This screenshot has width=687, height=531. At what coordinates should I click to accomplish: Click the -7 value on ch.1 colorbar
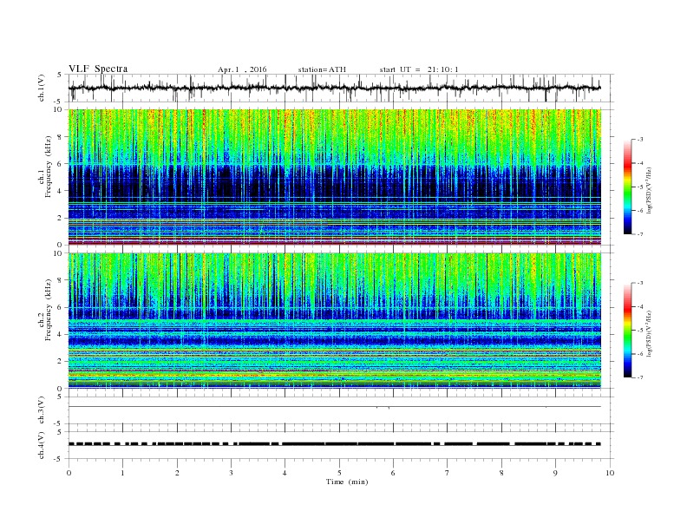tap(640, 234)
